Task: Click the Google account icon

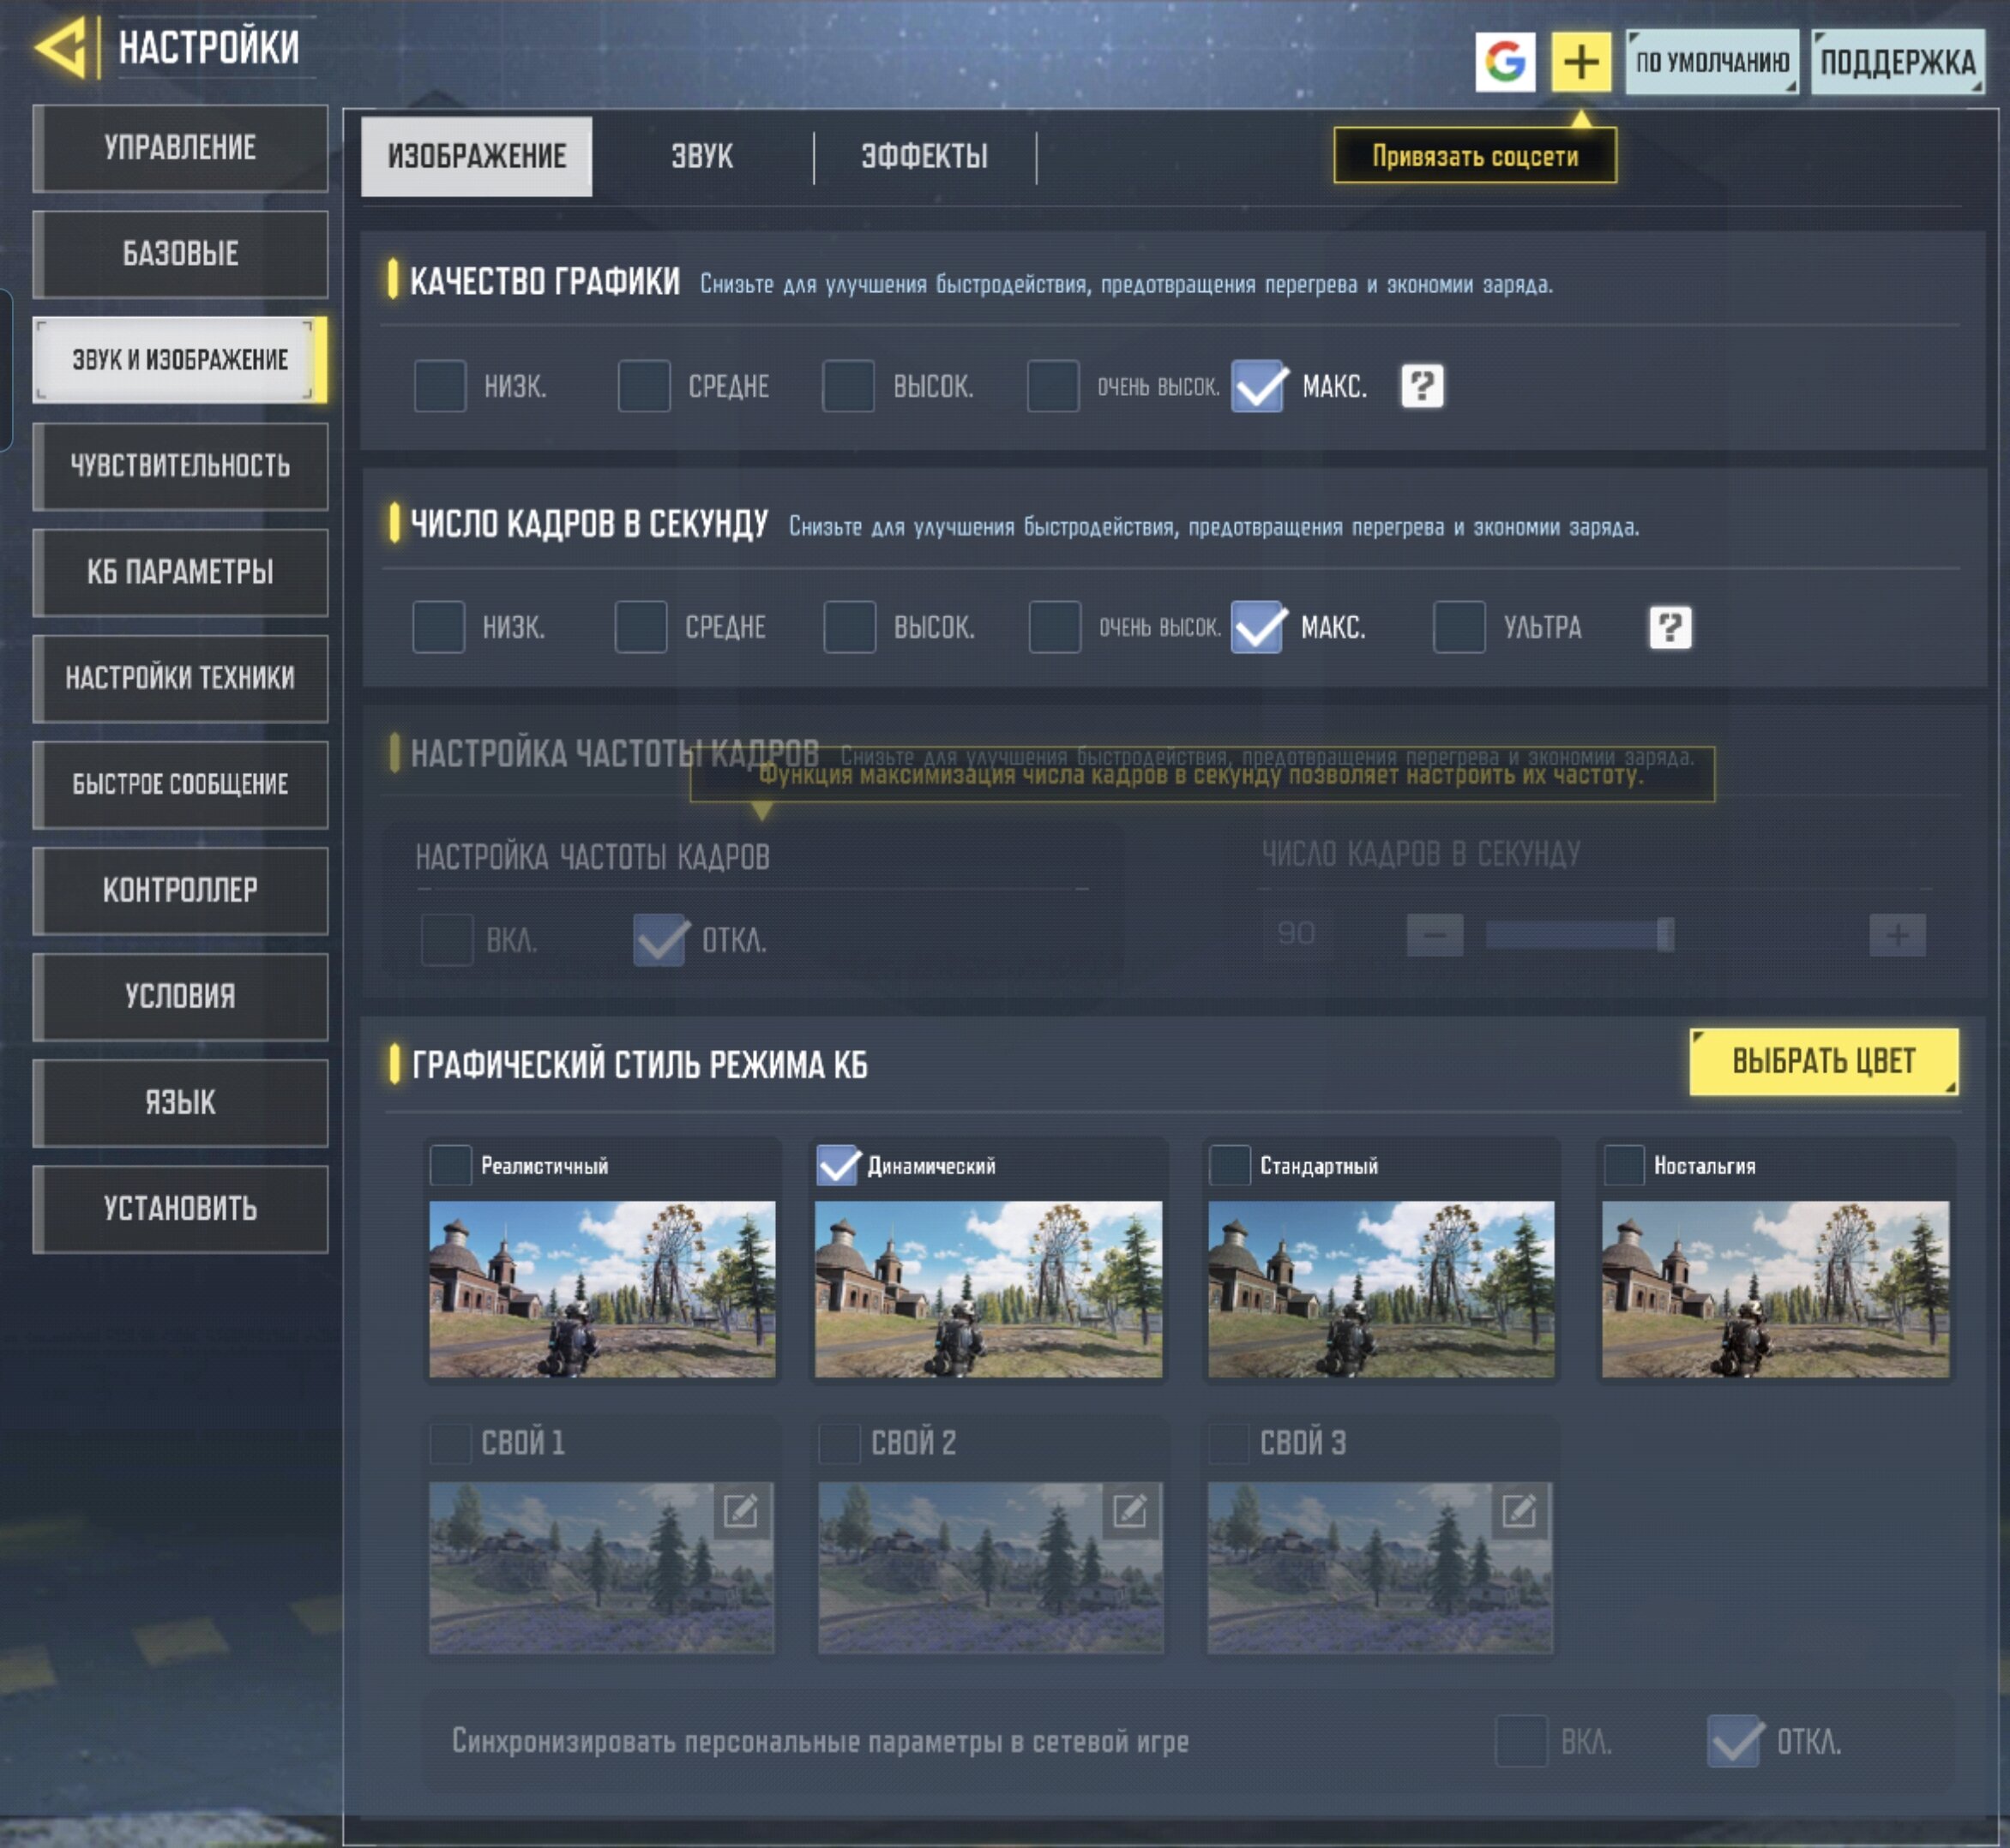Action: pos(1505,62)
